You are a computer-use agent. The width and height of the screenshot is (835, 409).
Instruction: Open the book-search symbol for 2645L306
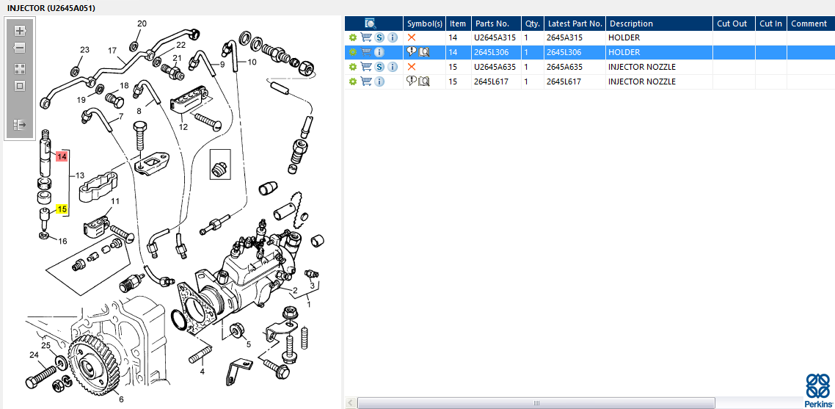tap(424, 52)
